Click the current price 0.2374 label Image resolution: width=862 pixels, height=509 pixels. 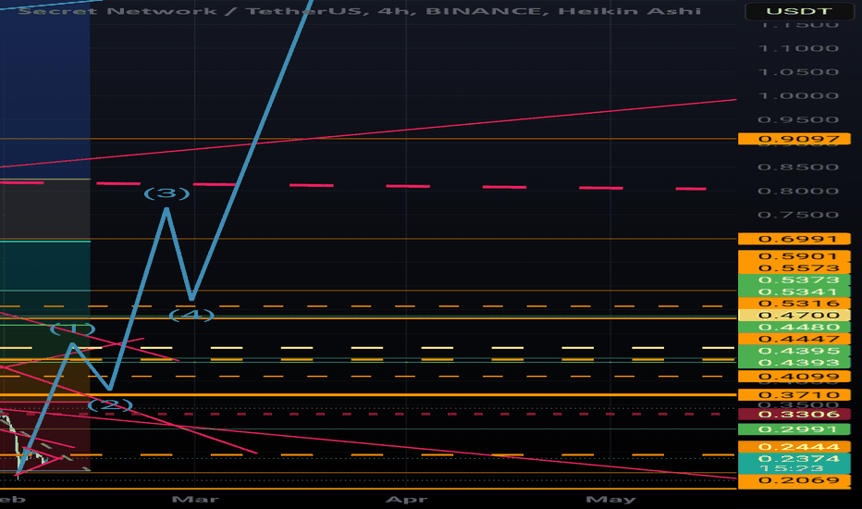pyautogui.click(x=794, y=458)
